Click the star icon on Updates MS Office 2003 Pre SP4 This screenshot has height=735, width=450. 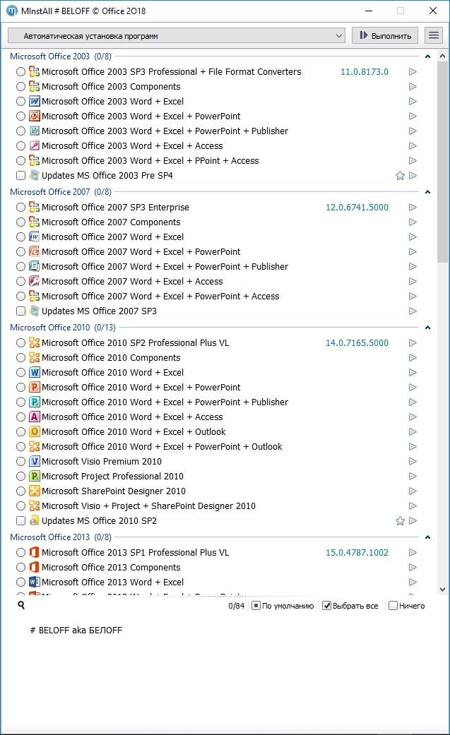pyautogui.click(x=400, y=176)
